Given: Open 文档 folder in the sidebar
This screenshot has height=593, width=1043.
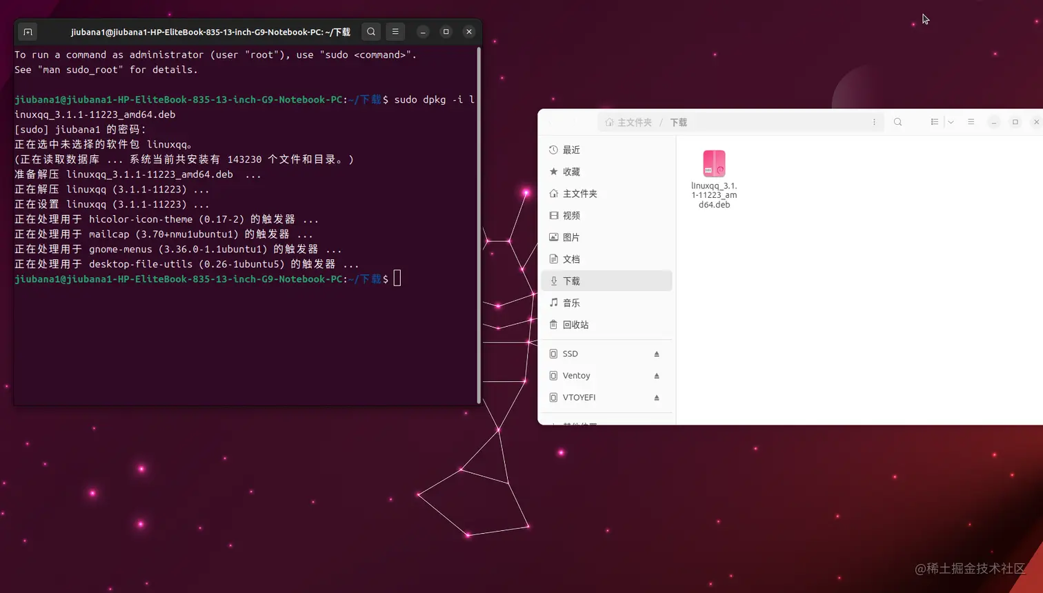Looking at the screenshot, I should (607, 259).
